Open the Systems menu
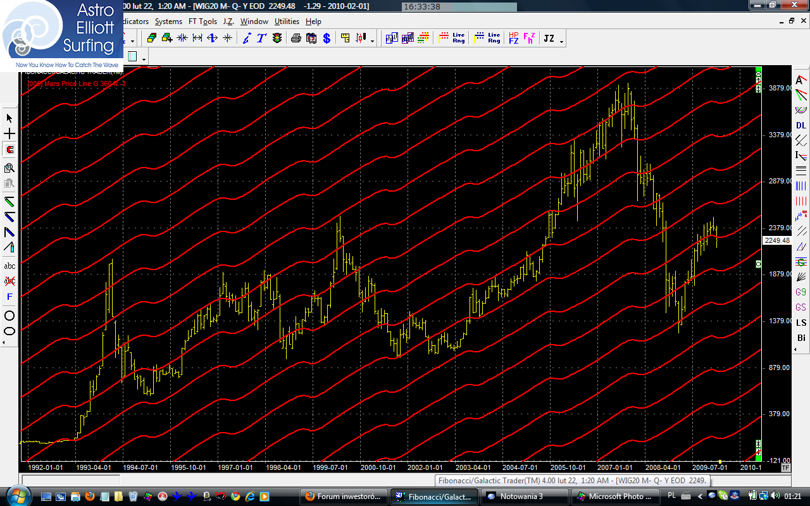The width and height of the screenshot is (810, 506). 168,22
